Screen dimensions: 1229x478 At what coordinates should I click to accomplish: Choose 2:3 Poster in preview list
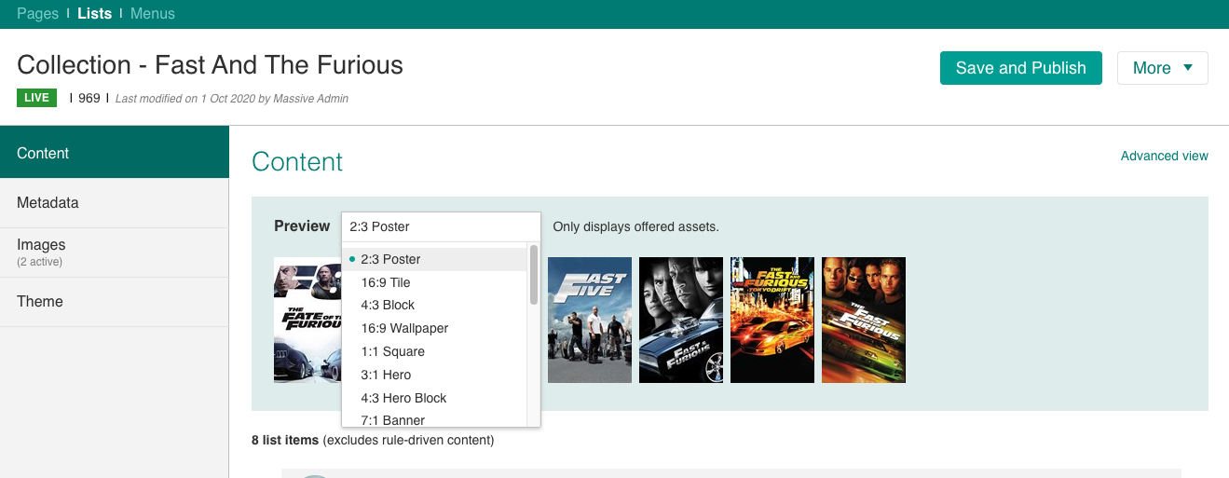(x=435, y=259)
